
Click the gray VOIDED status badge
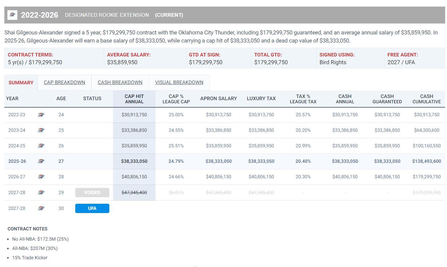click(92, 193)
